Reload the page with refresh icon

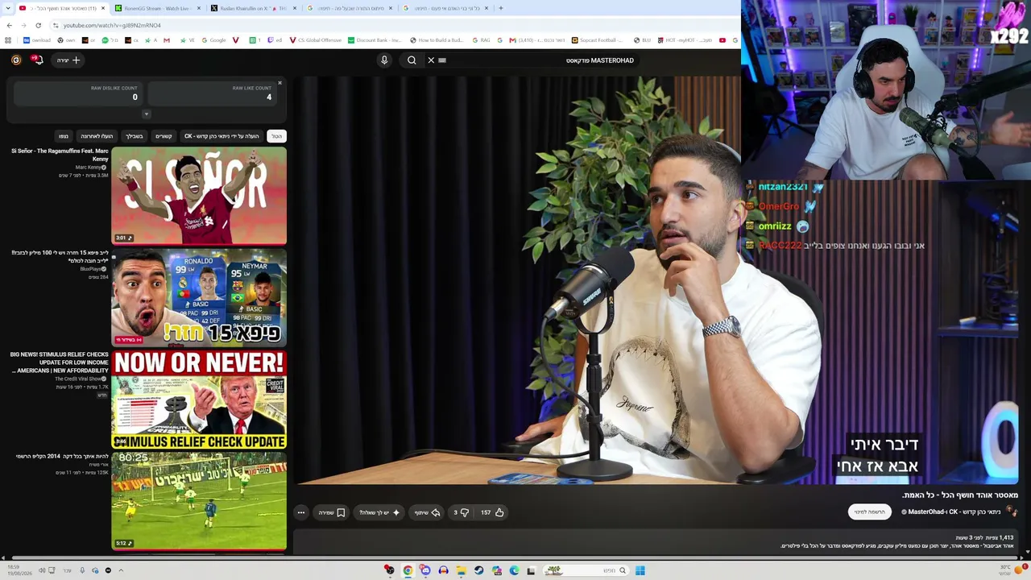coord(38,25)
